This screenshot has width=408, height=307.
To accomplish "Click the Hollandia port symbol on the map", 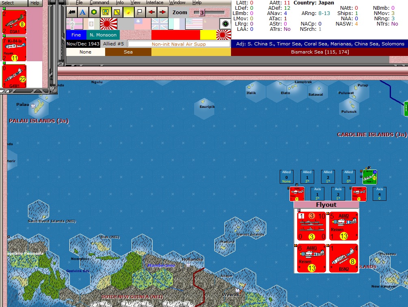I will (188, 265).
